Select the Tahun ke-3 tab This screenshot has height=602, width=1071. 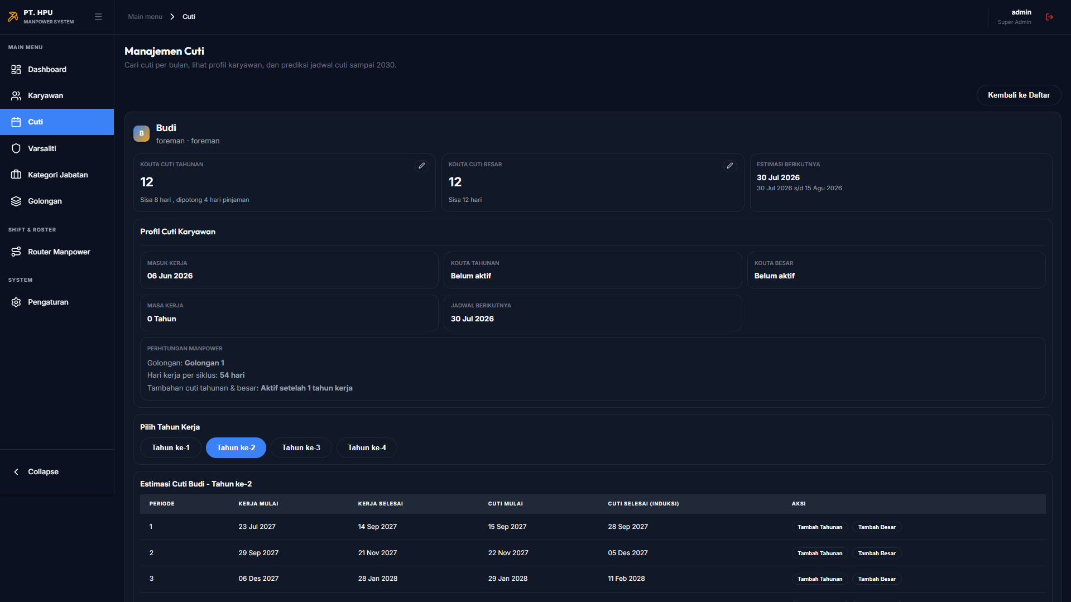click(x=301, y=447)
